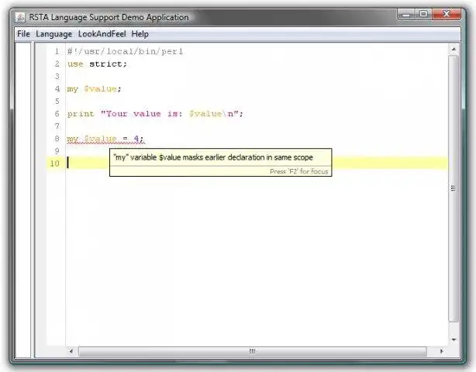Viewport: 476px width, 372px height.
Task: Click 'use' on line 2
Action: pos(75,64)
